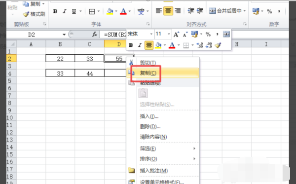Apply ribbon red font color

[123, 11]
